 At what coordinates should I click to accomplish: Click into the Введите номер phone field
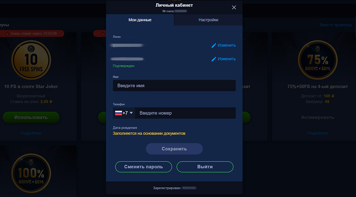[x=186, y=113]
